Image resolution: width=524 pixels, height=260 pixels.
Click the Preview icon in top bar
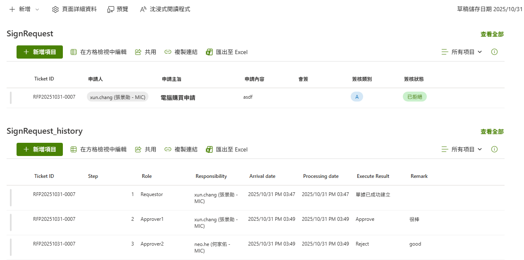111,9
